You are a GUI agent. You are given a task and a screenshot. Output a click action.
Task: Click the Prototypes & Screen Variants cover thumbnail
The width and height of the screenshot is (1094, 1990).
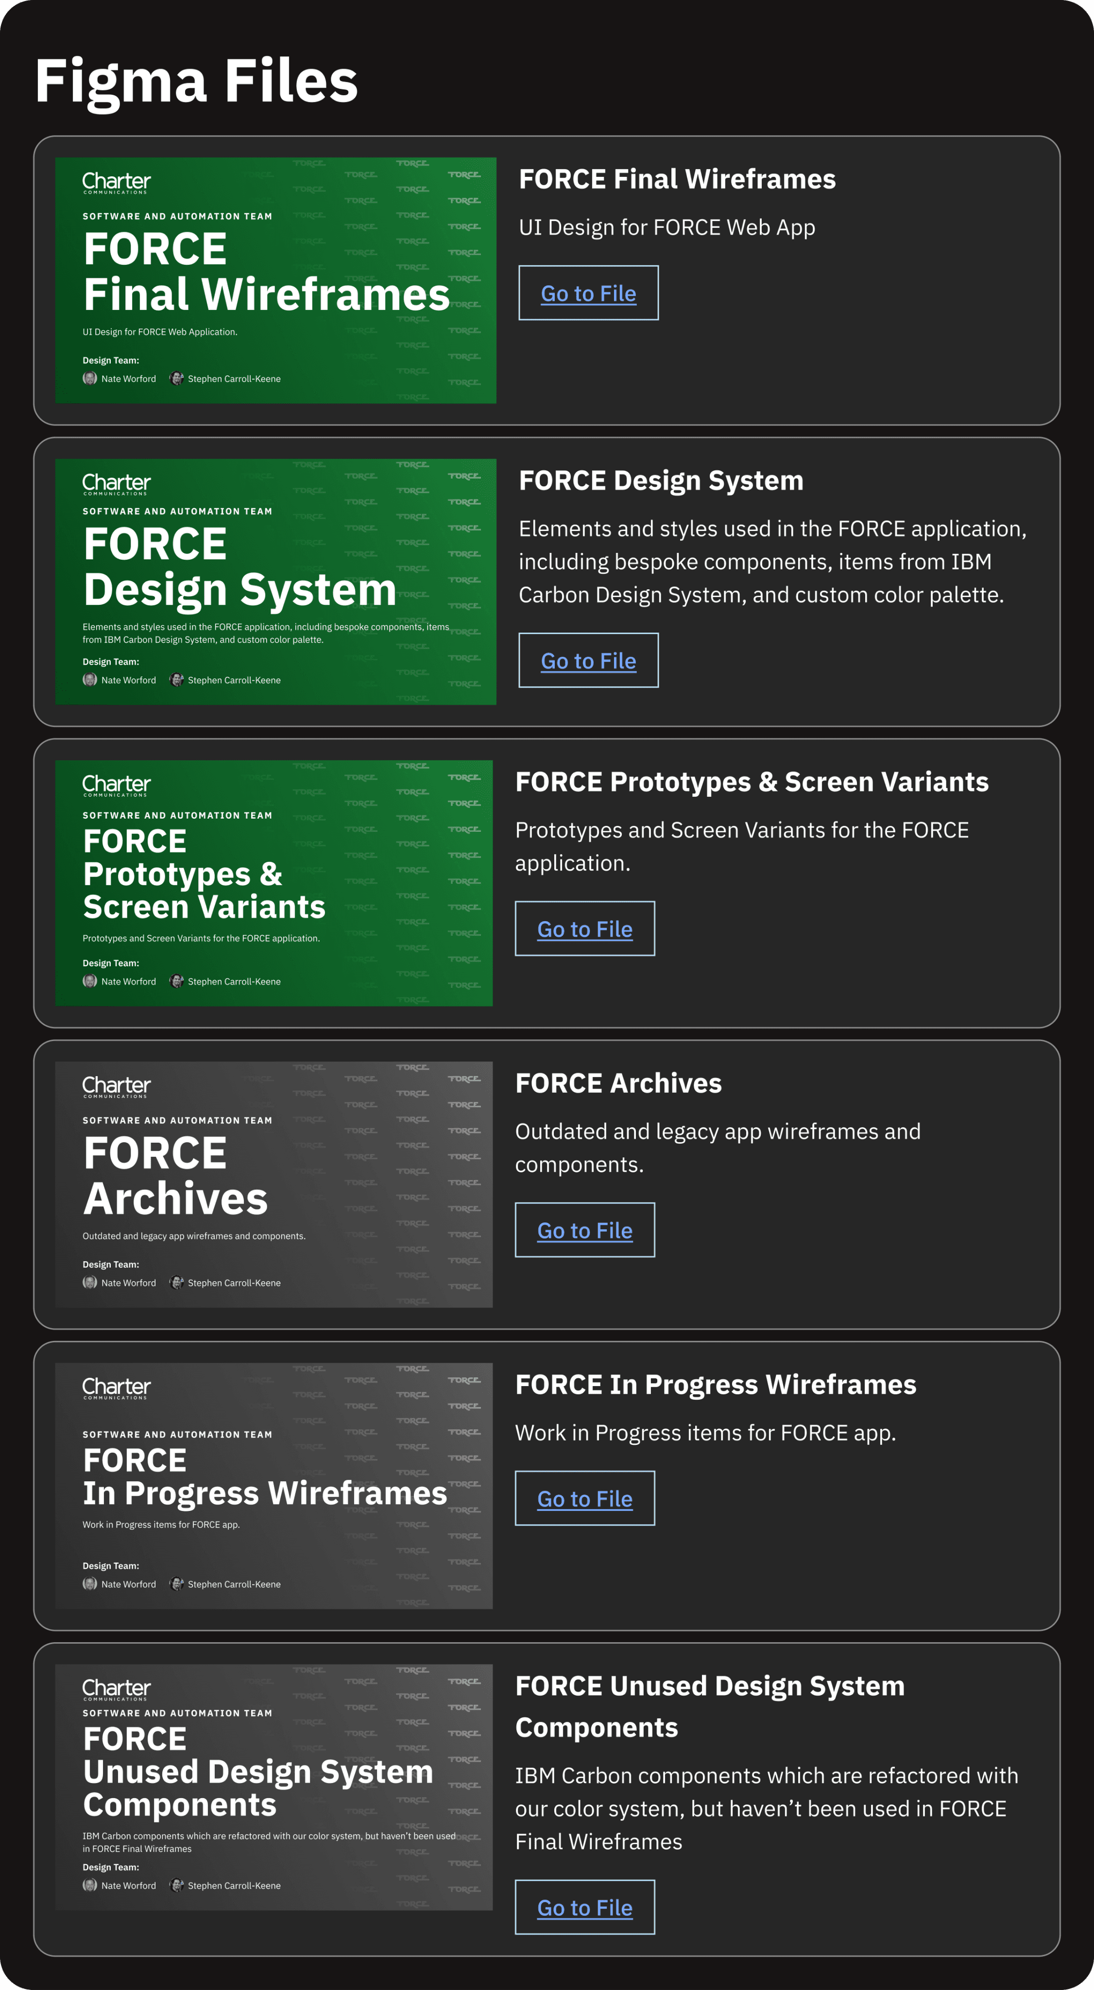pyautogui.click(x=273, y=883)
